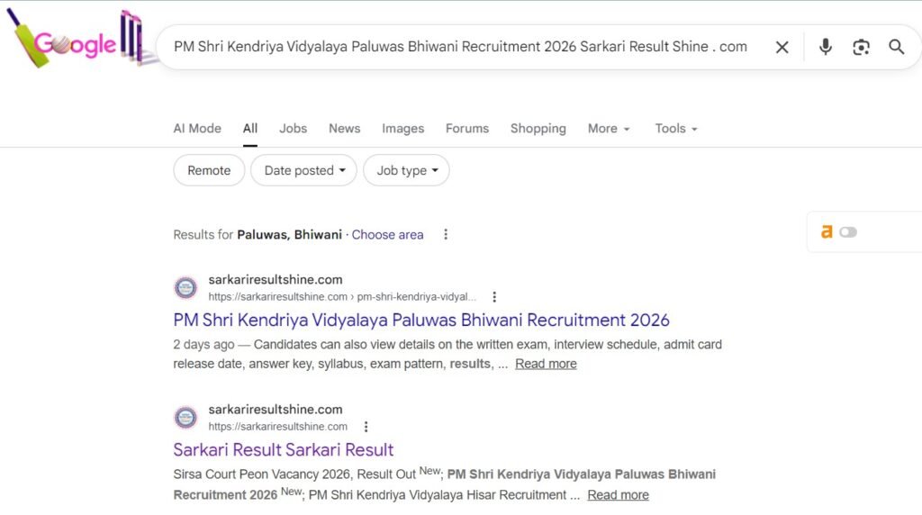Open more options for first sarkariresultshine result

494,297
